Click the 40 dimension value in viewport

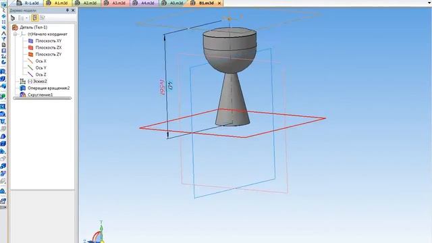tap(170, 86)
